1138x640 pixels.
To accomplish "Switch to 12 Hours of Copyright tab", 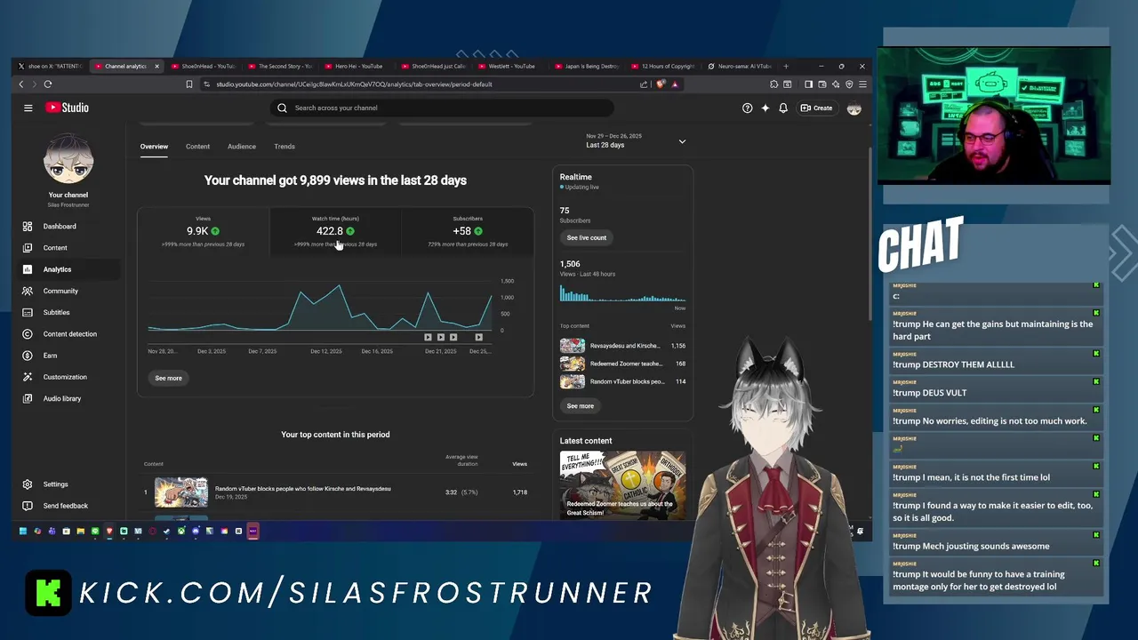I will click(663, 66).
